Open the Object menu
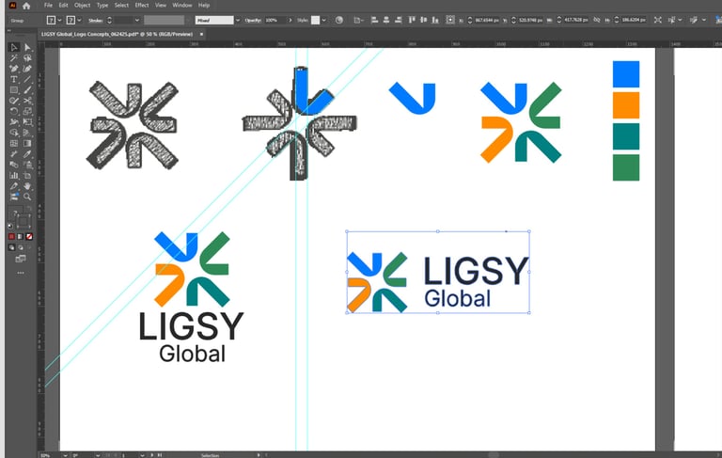 pos(83,6)
